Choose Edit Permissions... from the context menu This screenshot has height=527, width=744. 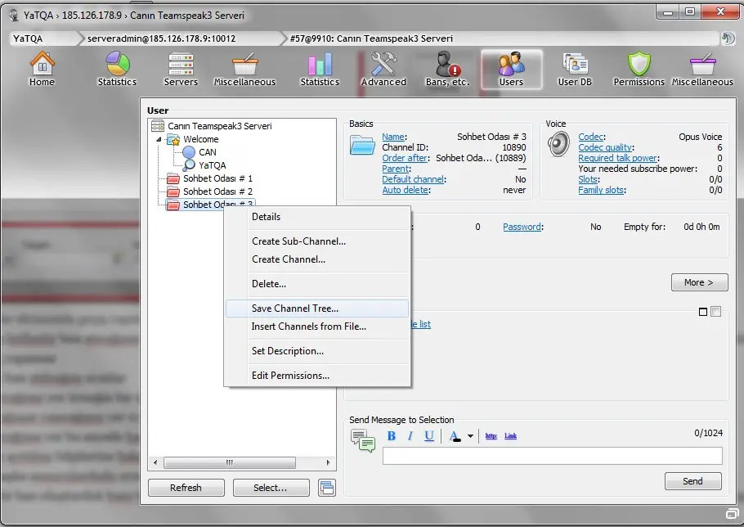317,376
